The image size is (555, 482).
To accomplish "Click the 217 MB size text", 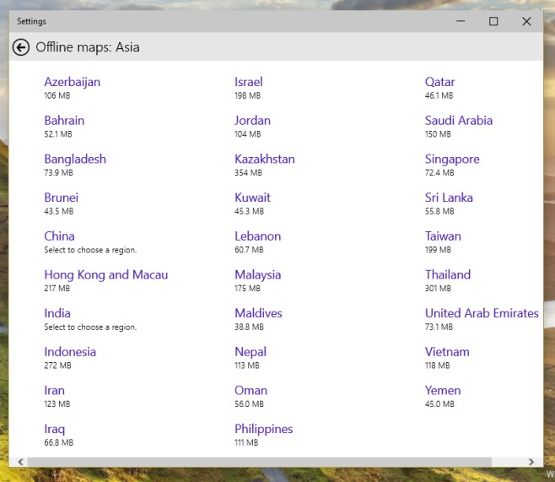I will pos(57,289).
